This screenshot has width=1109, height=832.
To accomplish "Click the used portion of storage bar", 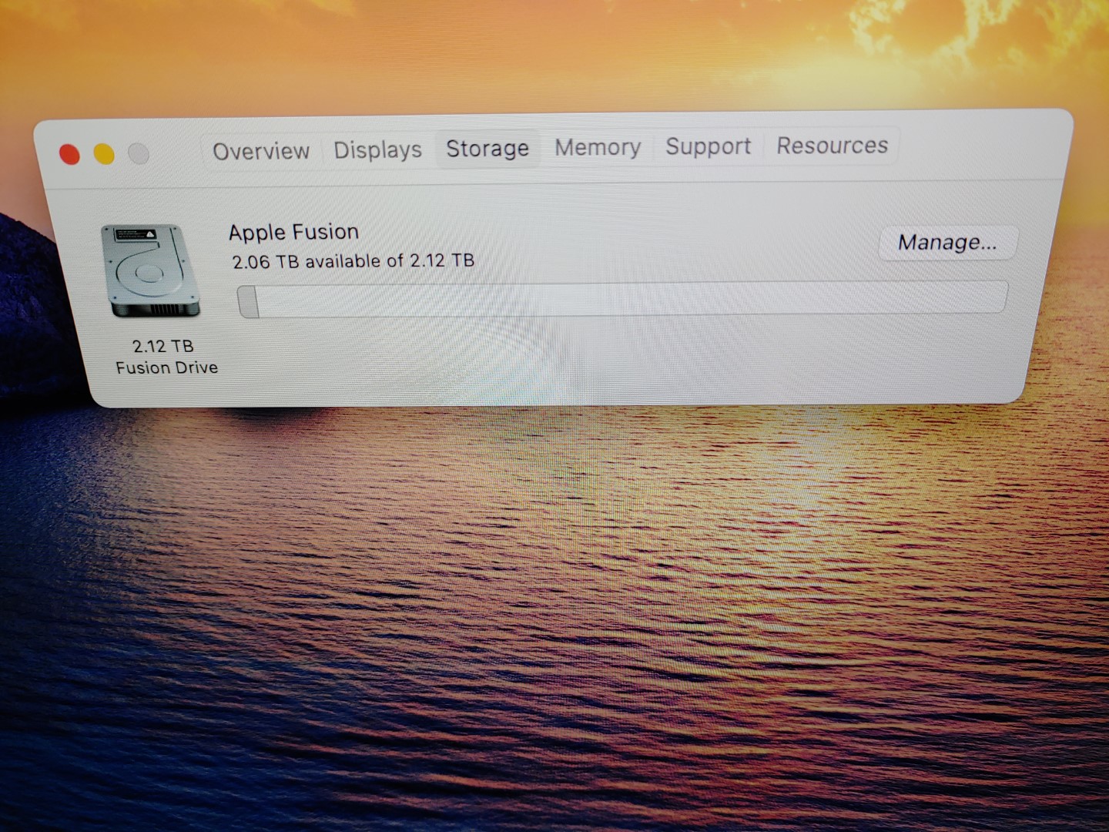I will coord(248,301).
